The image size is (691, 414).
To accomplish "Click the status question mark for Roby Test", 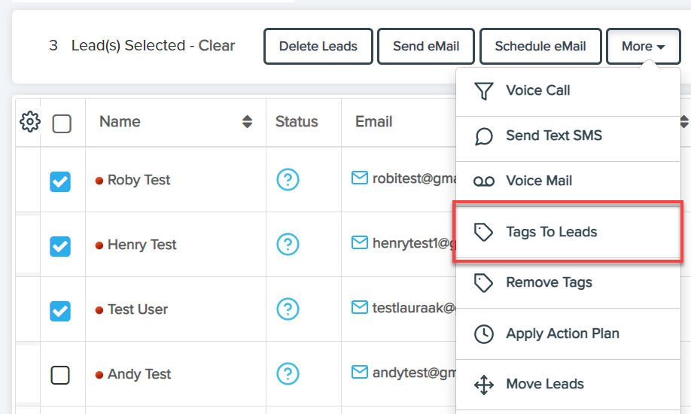I will [288, 180].
